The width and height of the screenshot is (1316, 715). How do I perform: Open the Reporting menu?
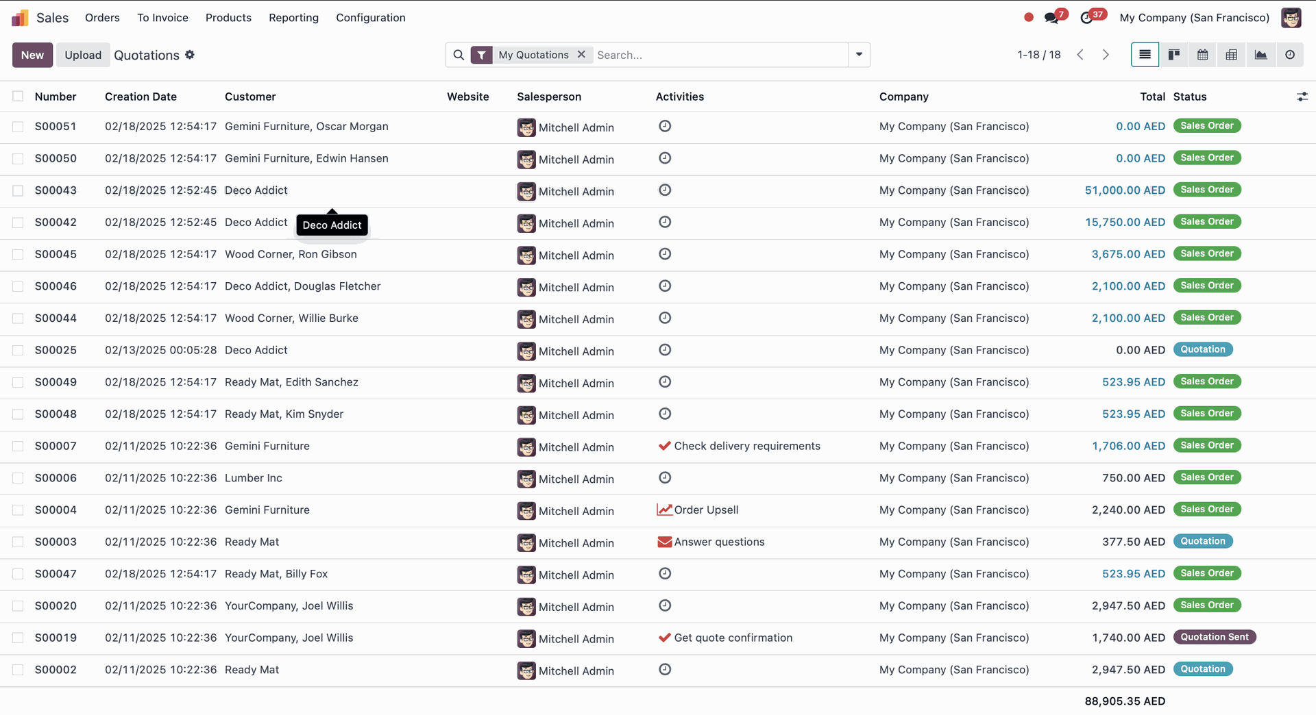[x=293, y=18]
